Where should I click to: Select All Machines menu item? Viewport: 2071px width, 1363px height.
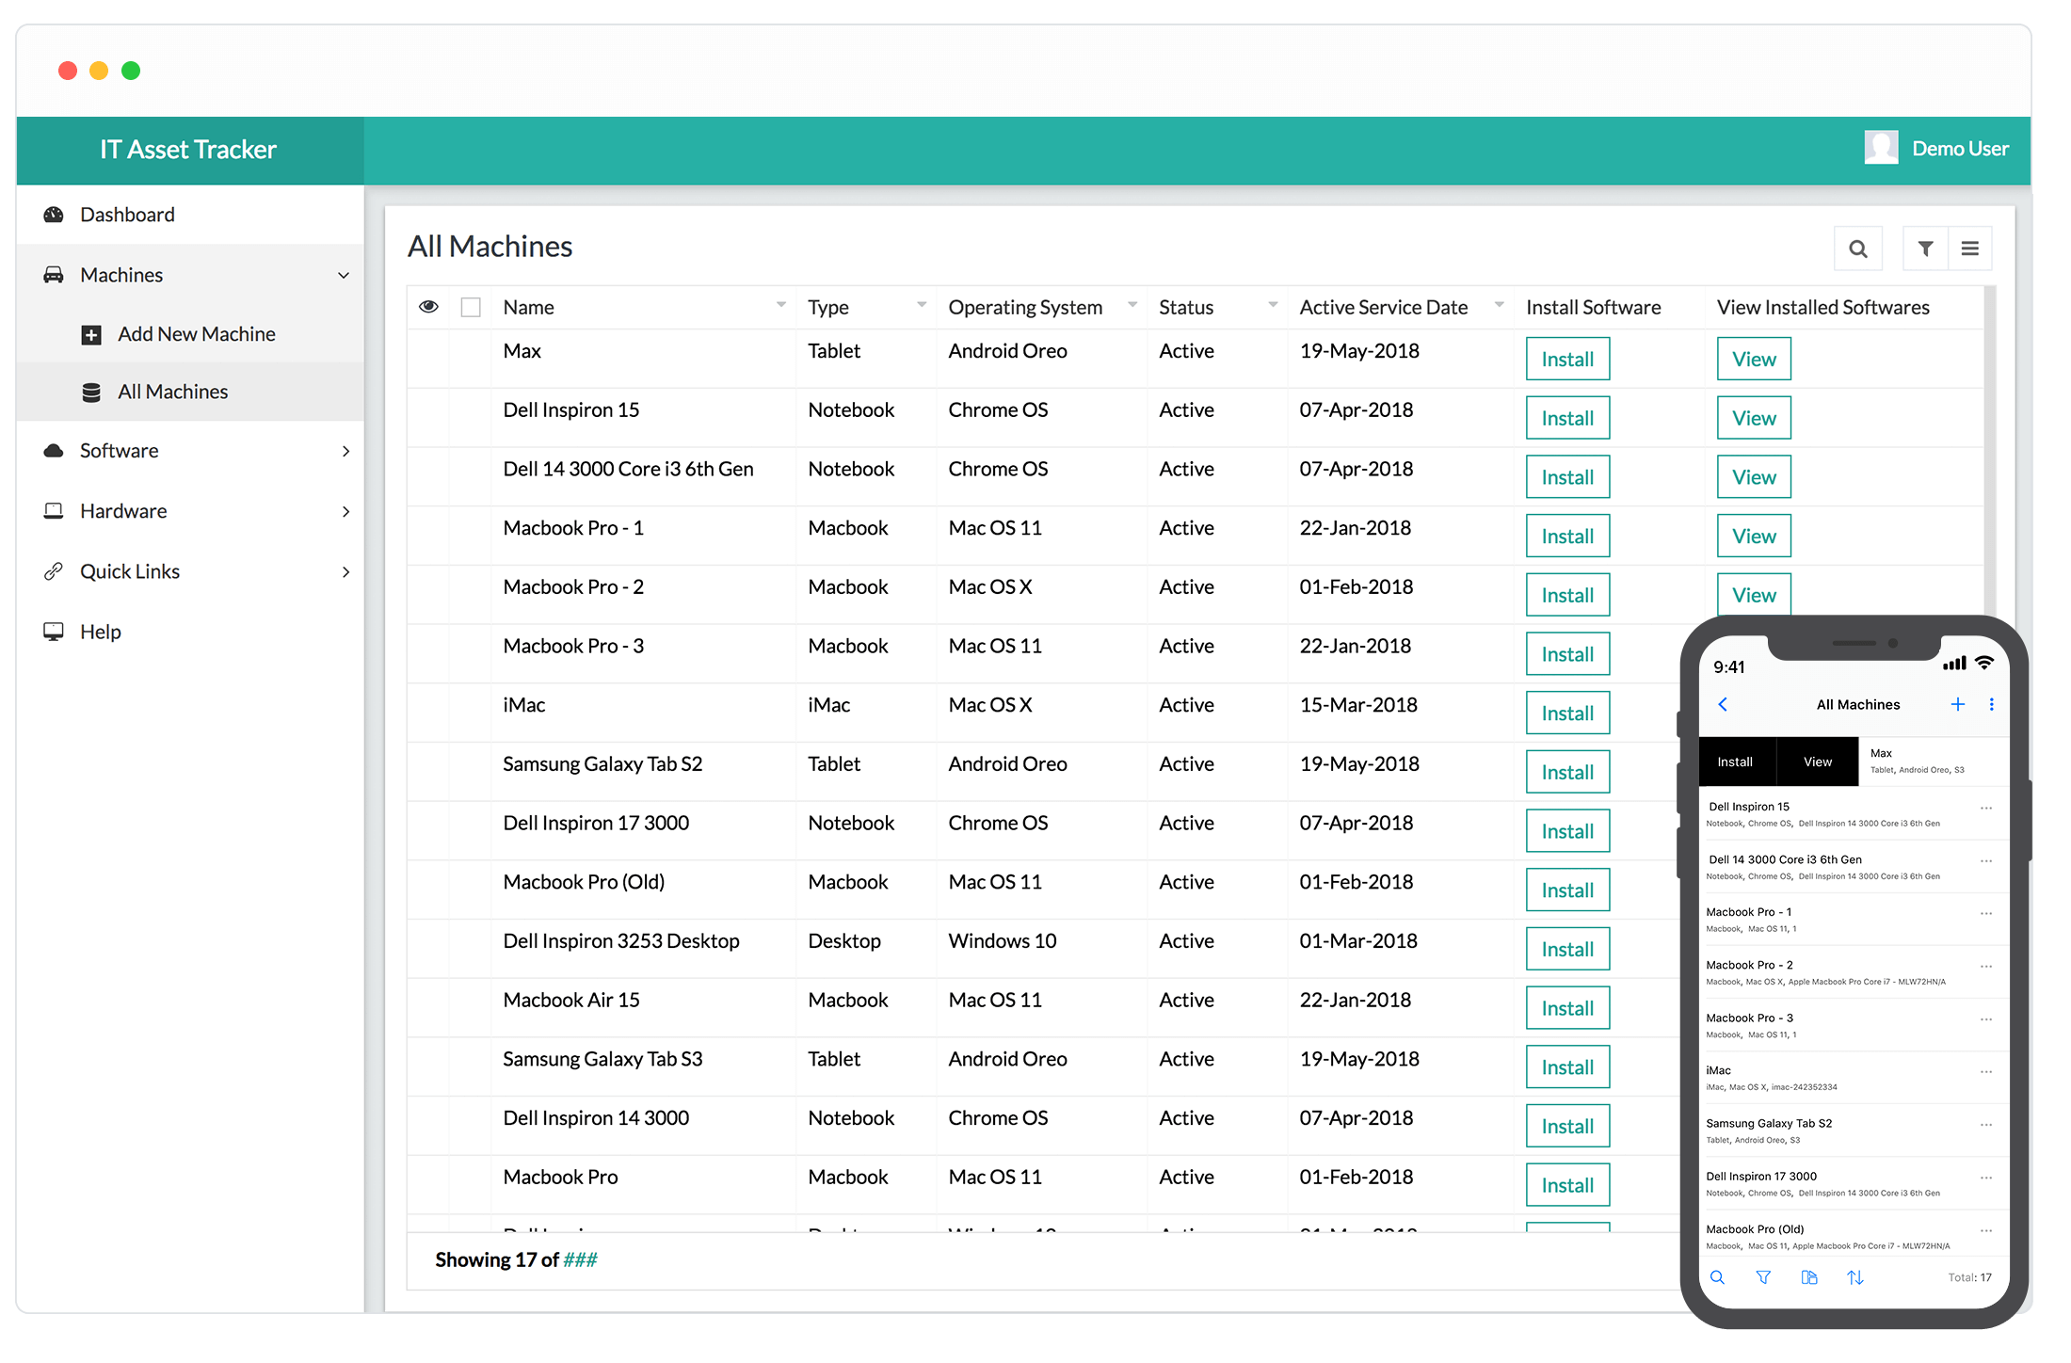point(172,391)
